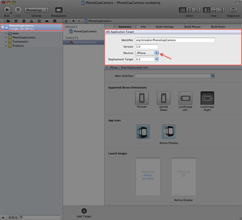
Task: Collapse the PhoneGapCamera project root
Action: point(3,27)
